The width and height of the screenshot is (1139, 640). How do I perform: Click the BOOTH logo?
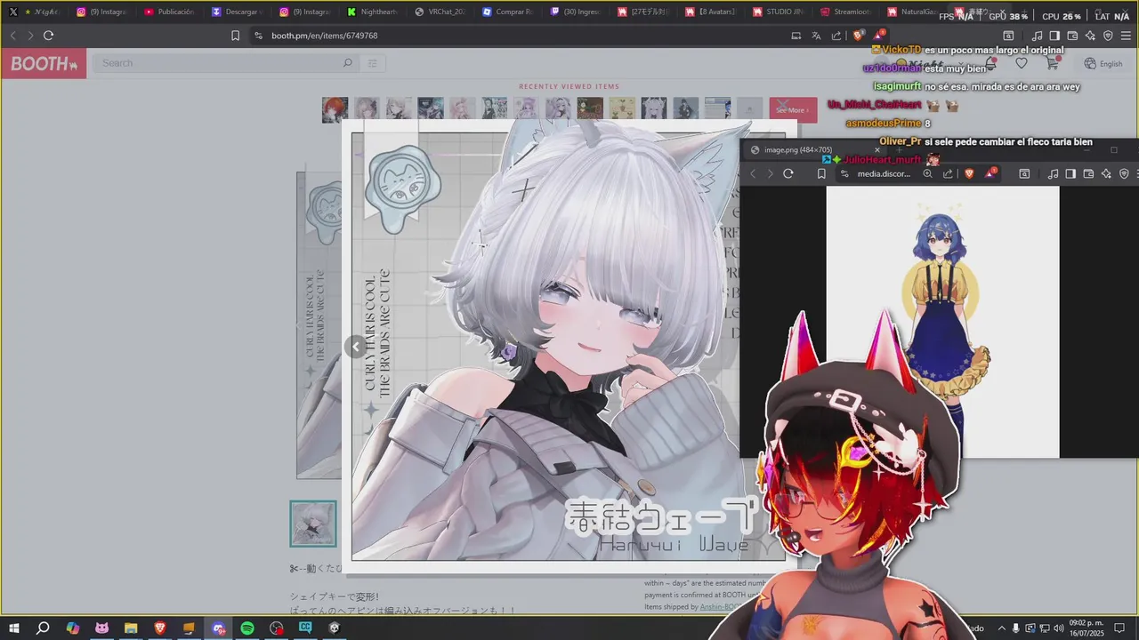pyautogui.click(x=44, y=64)
